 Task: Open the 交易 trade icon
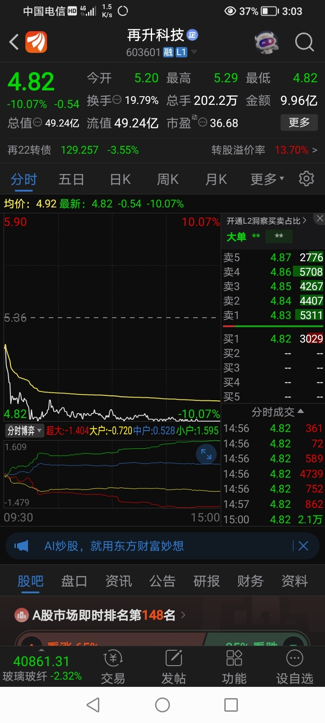(x=113, y=667)
